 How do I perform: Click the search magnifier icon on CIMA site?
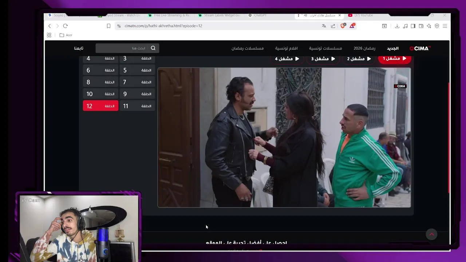click(153, 48)
